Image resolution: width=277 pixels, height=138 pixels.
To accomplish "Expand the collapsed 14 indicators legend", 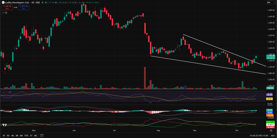I will (5, 12).
